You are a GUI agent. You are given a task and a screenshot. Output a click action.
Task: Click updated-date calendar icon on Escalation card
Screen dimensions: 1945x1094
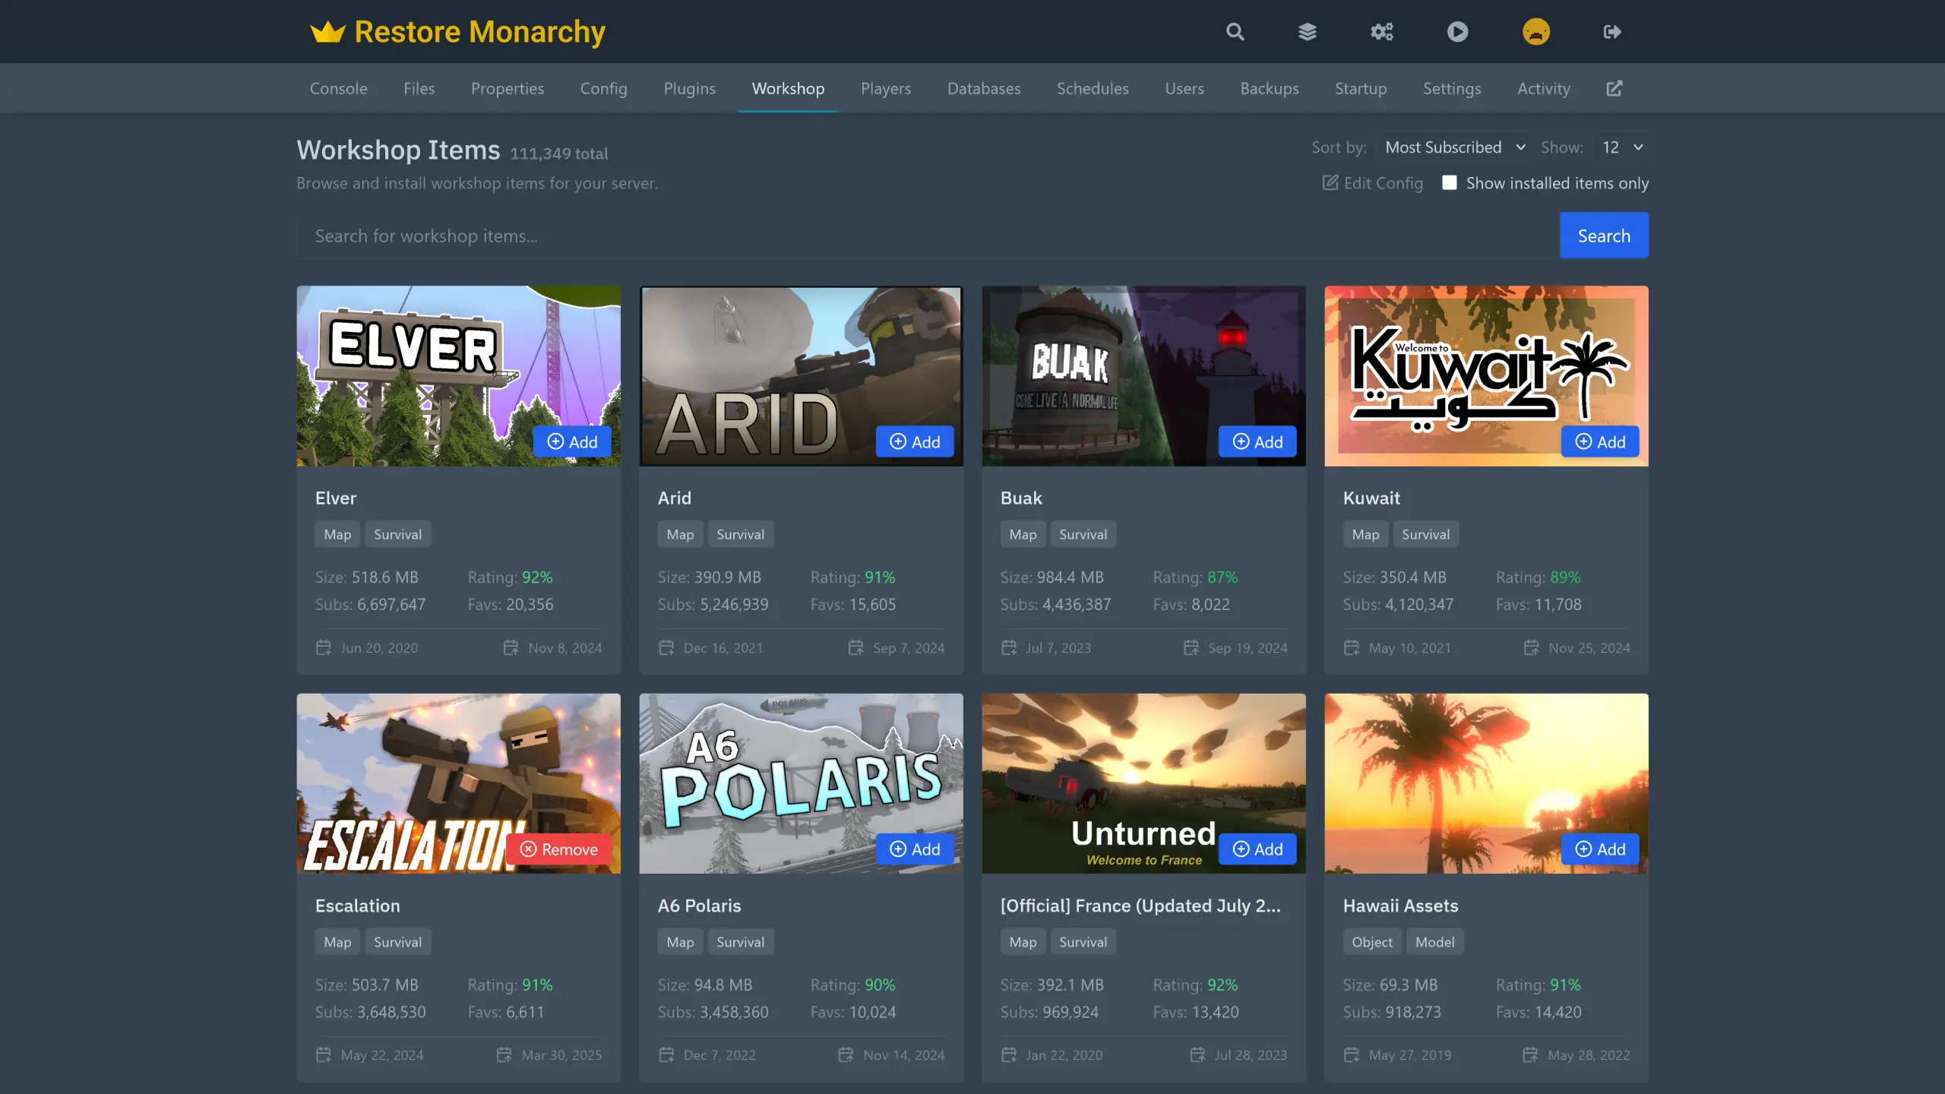point(504,1054)
